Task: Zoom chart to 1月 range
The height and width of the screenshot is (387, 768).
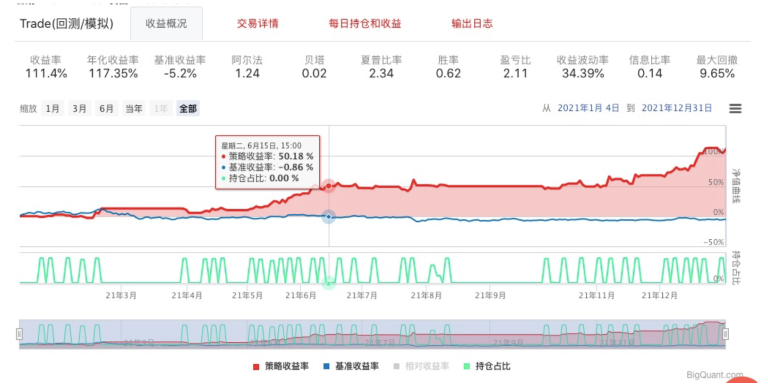Action: point(52,109)
